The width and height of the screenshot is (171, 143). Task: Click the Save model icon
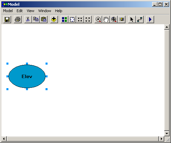pos(7,20)
